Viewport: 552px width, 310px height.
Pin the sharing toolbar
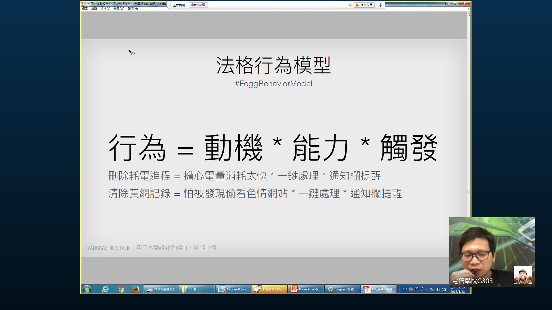pos(380,5)
